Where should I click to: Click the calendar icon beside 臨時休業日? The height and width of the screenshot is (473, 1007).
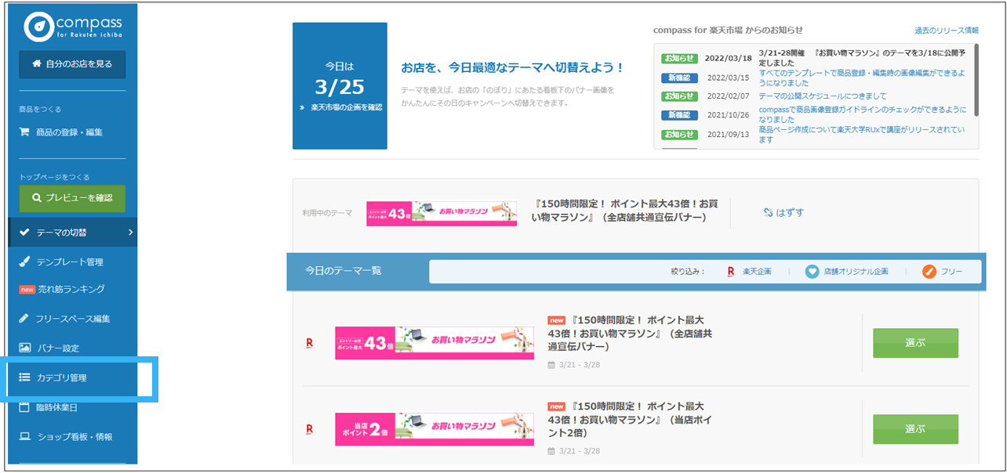(24, 407)
